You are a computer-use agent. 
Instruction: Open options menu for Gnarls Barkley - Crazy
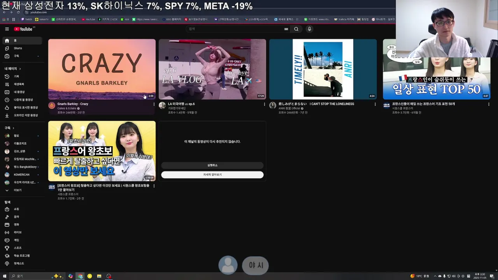(154, 104)
